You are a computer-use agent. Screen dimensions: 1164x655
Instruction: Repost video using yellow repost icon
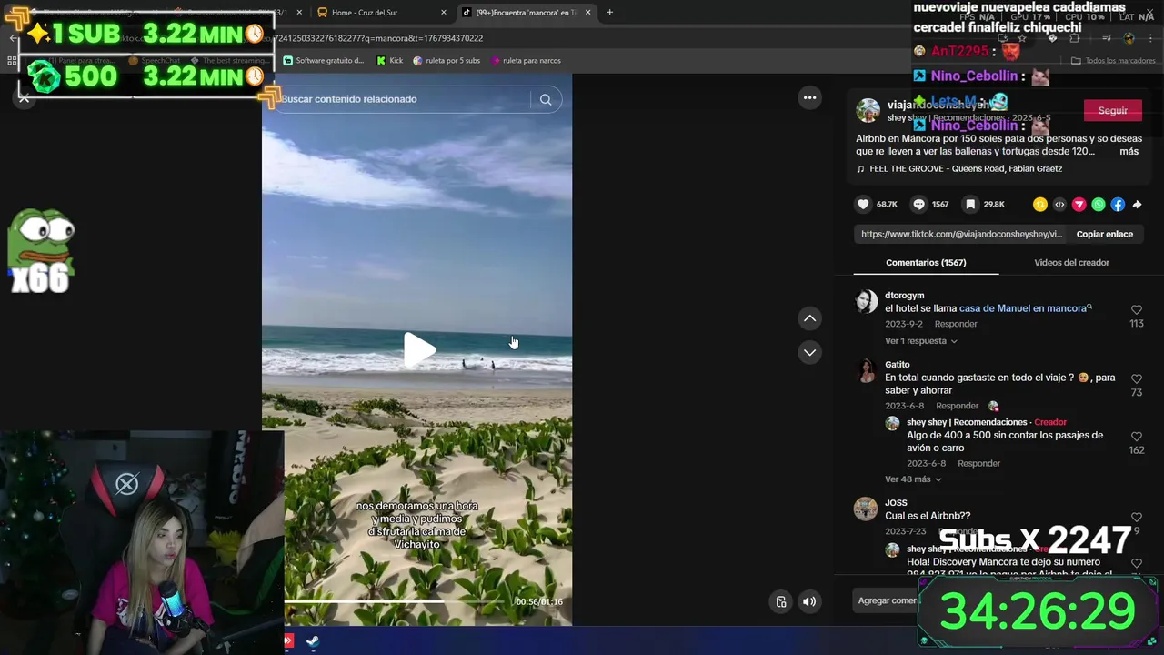tap(1040, 205)
